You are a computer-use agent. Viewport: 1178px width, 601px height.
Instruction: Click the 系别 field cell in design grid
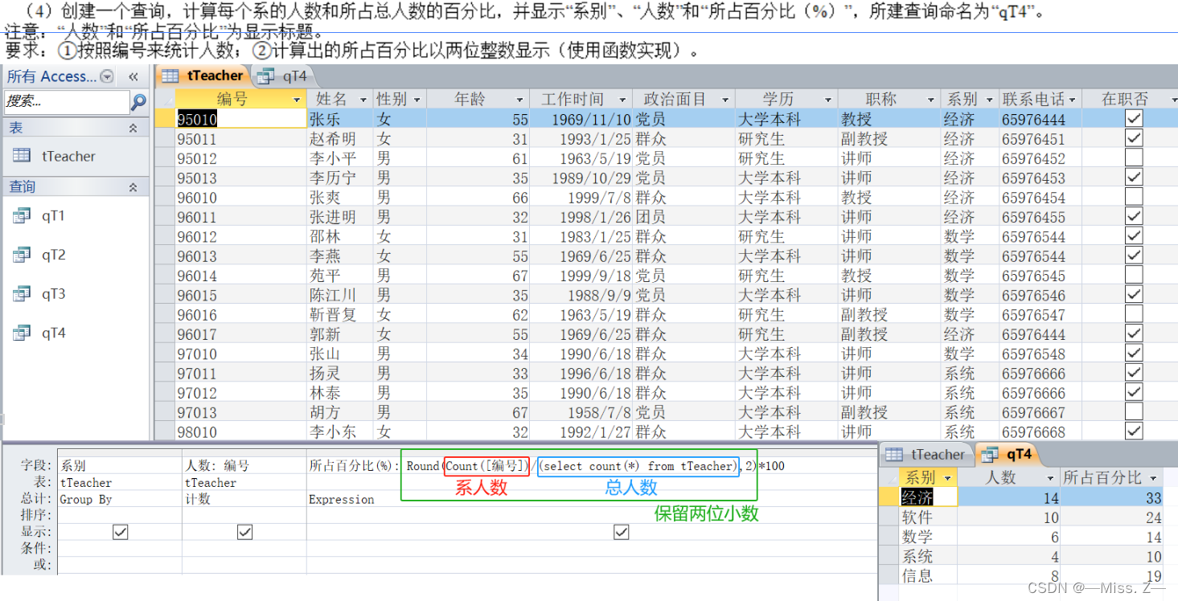click(120, 466)
